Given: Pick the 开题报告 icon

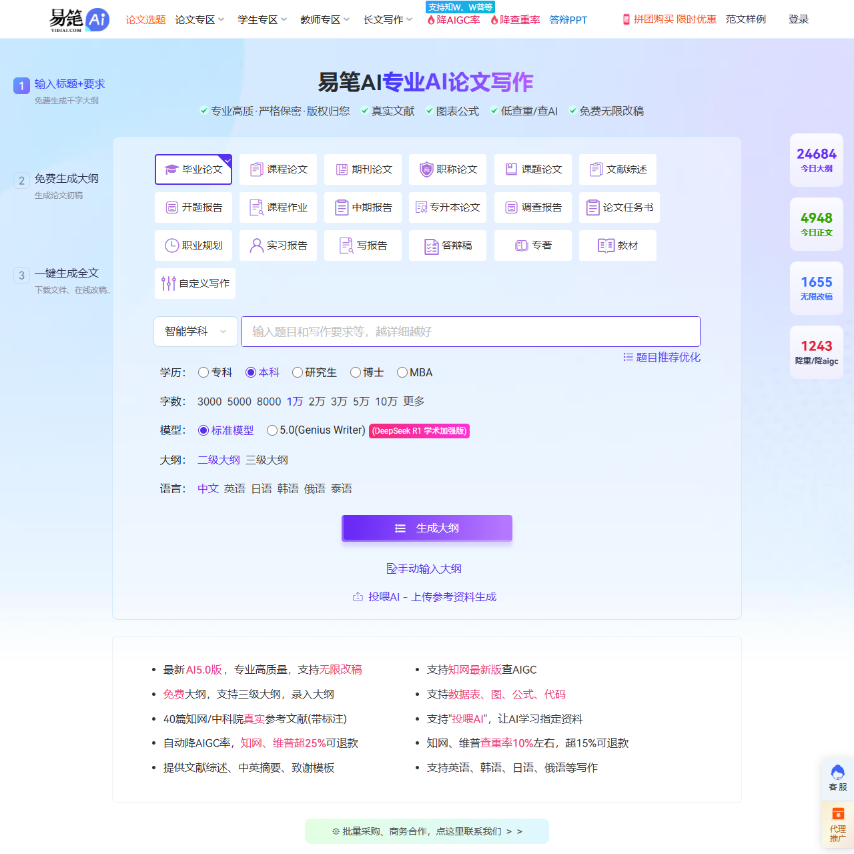Looking at the screenshot, I should pyautogui.click(x=171, y=207).
